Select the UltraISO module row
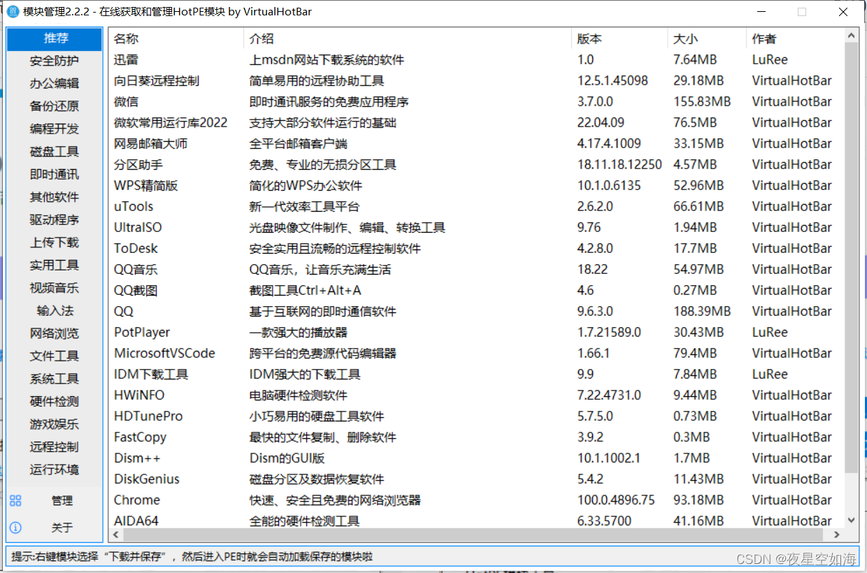The image size is (867, 573). point(476,227)
